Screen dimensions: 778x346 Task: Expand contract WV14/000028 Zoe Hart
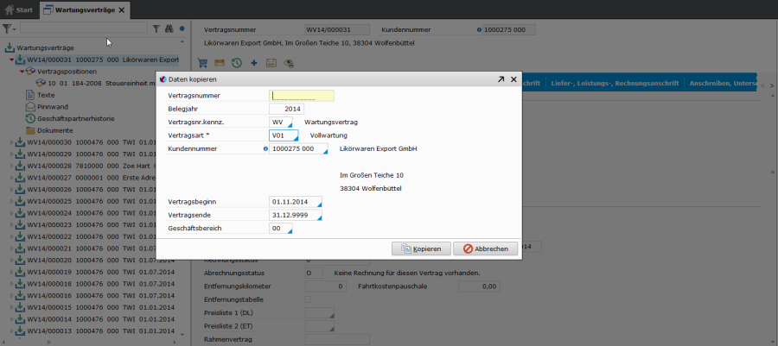click(12, 167)
